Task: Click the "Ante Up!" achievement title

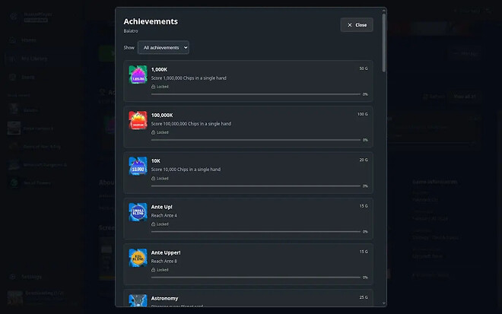Action: point(162,207)
